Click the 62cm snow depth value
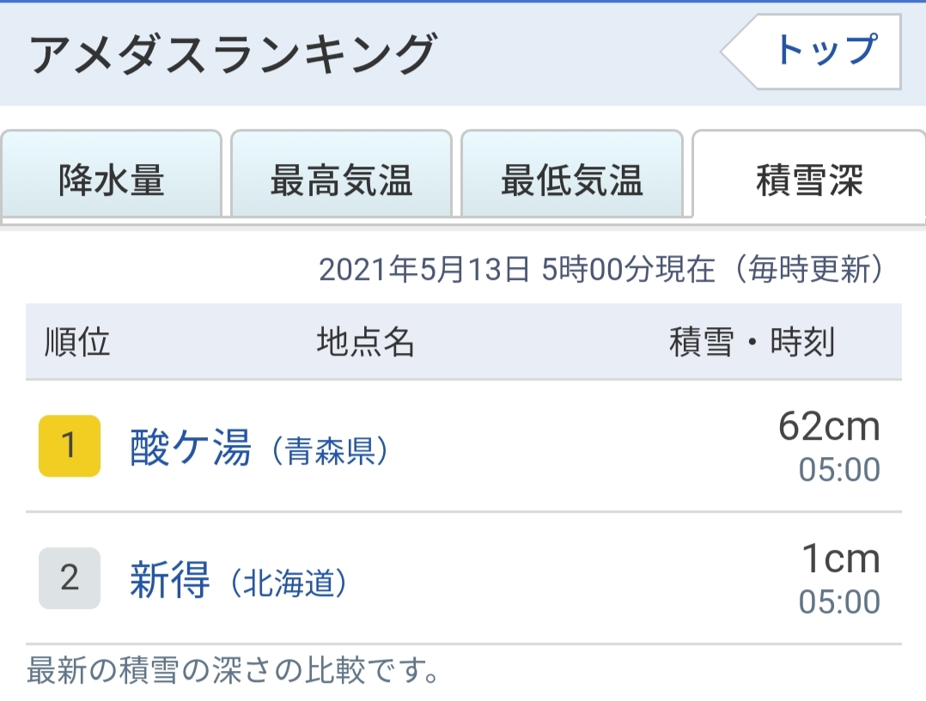 [829, 427]
